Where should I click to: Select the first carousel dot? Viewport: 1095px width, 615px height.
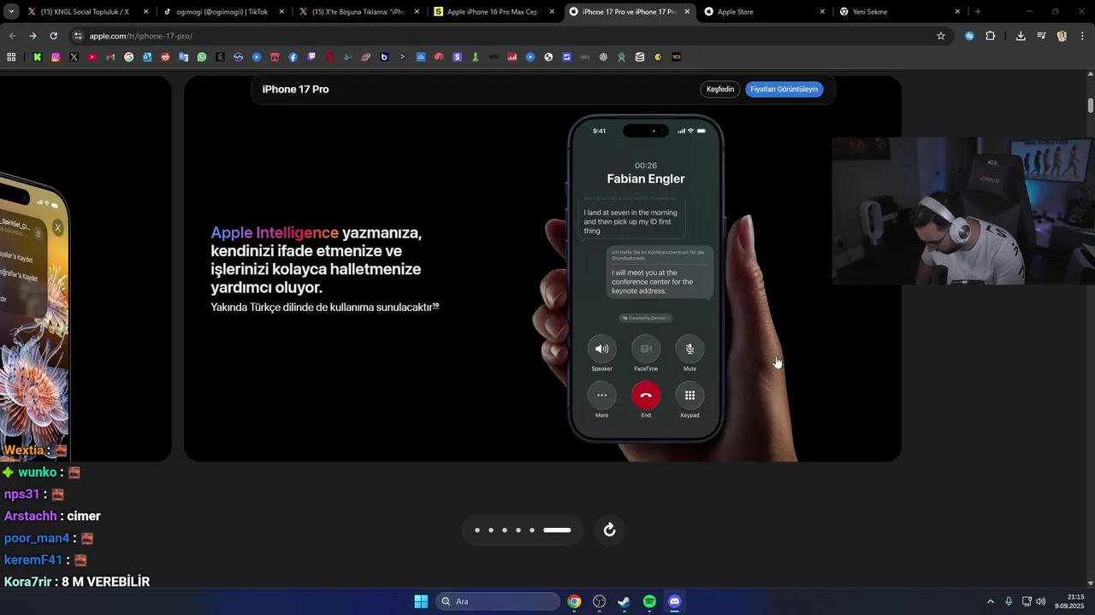click(x=477, y=530)
